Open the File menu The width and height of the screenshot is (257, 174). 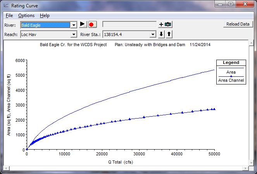(9, 16)
